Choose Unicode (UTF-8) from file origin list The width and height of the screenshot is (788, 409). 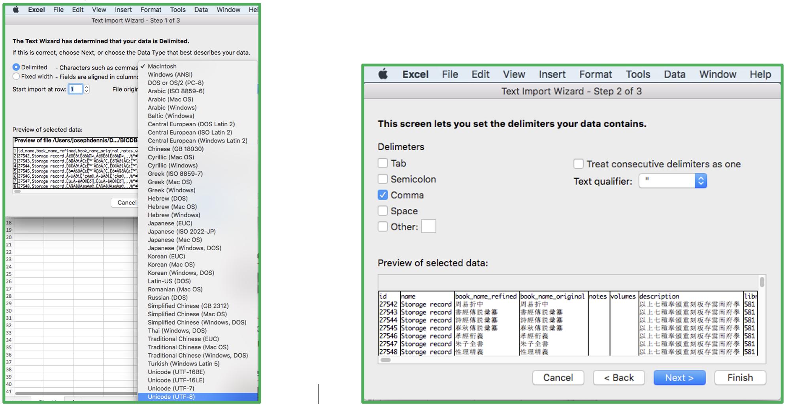pyautogui.click(x=171, y=397)
